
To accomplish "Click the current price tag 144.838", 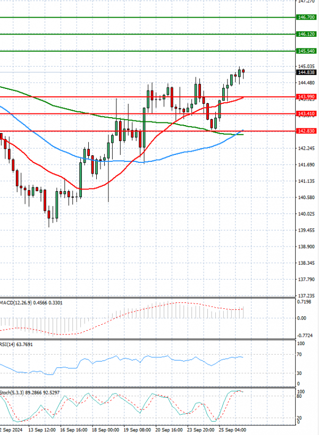I will pos(306,72).
